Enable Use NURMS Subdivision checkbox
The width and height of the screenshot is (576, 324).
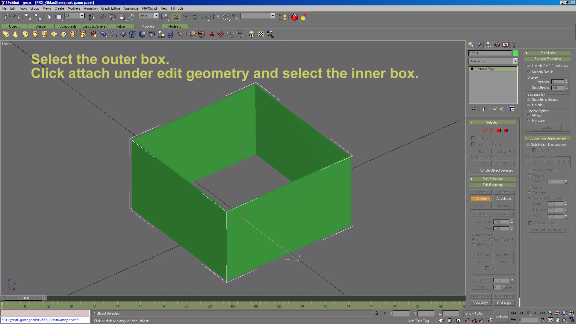tap(529, 66)
